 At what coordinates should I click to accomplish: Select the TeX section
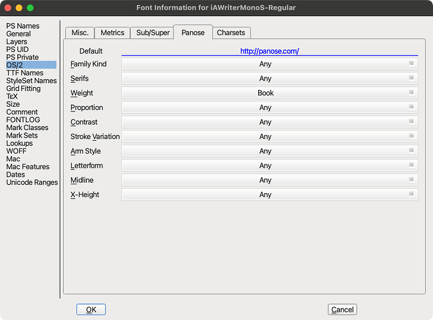click(x=12, y=96)
